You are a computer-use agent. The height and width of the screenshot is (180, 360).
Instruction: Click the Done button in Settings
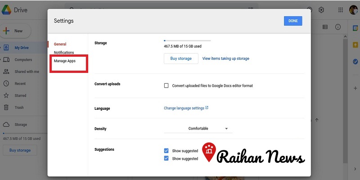pyautogui.click(x=293, y=21)
